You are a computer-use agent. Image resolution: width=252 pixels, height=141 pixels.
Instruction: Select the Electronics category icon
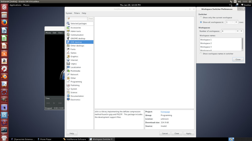coord(68,100)
